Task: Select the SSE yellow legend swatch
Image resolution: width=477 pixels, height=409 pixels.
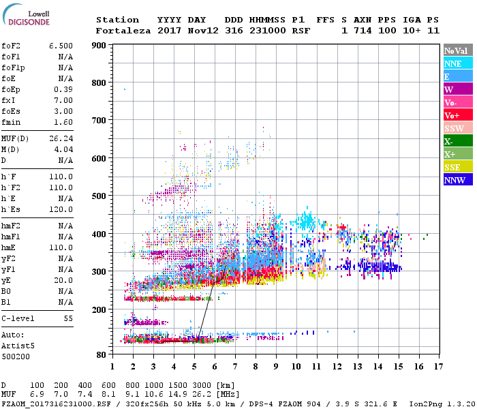Action: pos(458,167)
